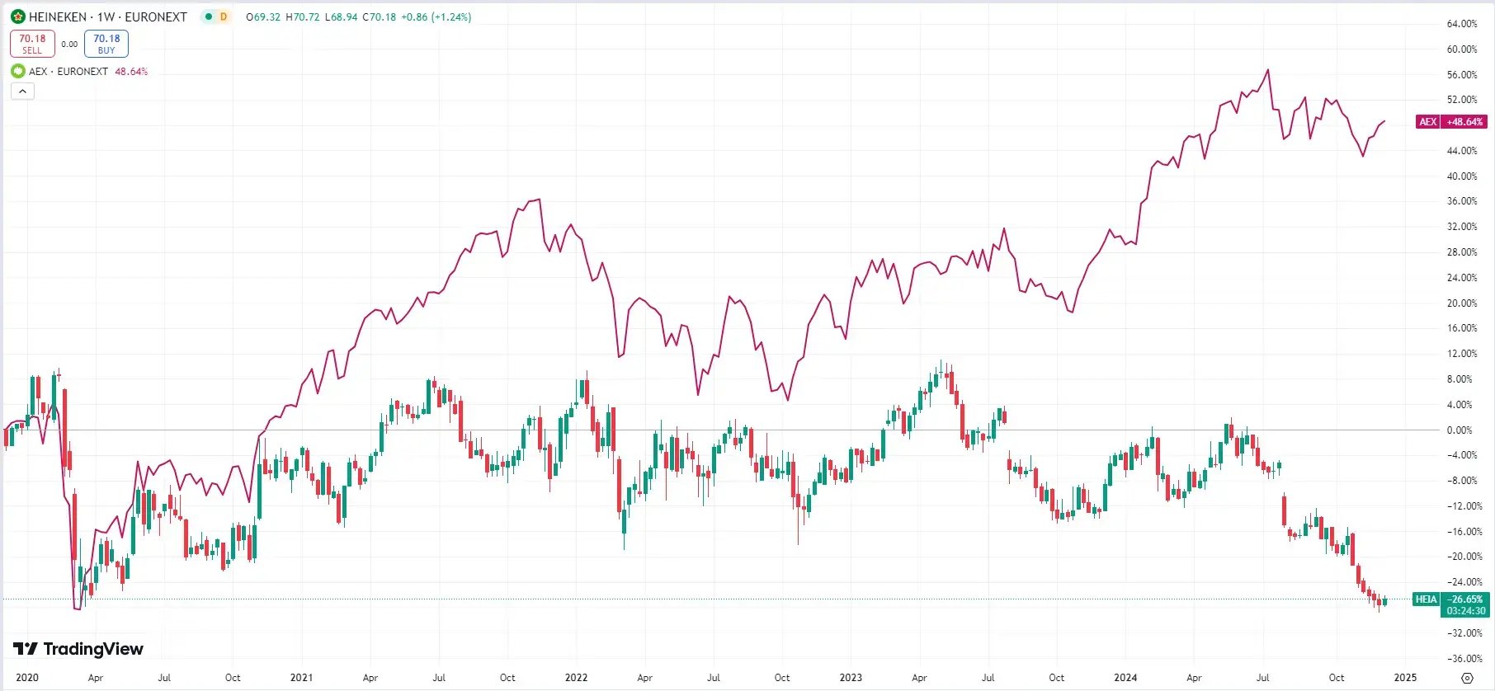Click the green market-open status dot

pyautogui.click(x=209, y=16)
